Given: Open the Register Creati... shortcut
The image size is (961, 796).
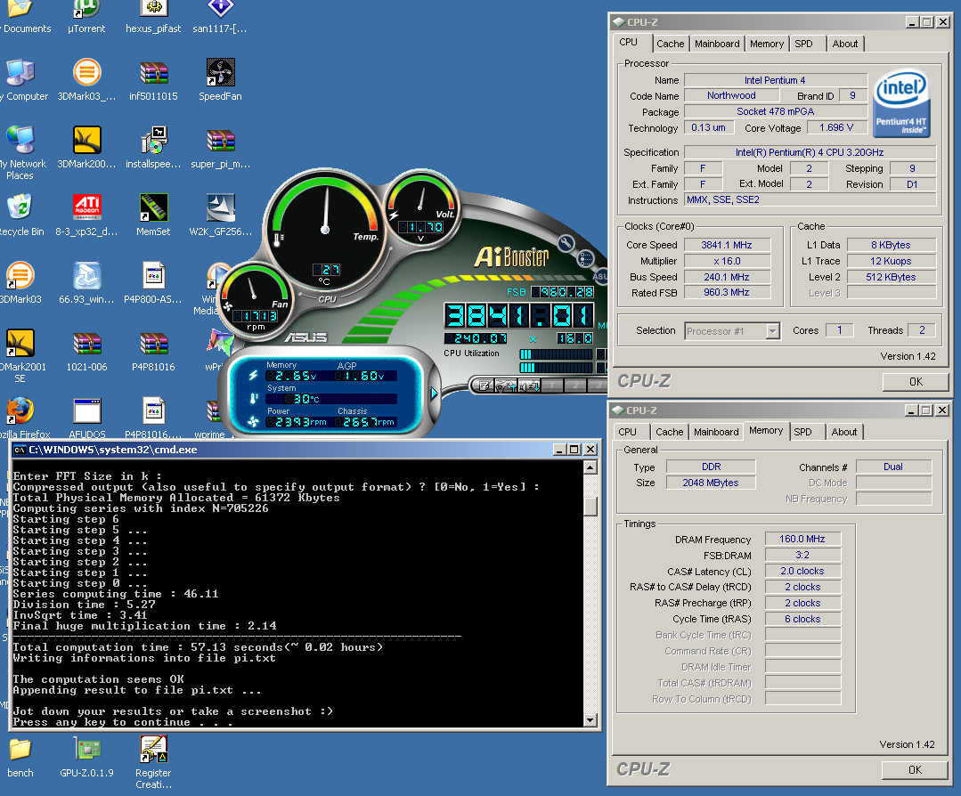Looking at the screenshot, I should click(153, 763).
